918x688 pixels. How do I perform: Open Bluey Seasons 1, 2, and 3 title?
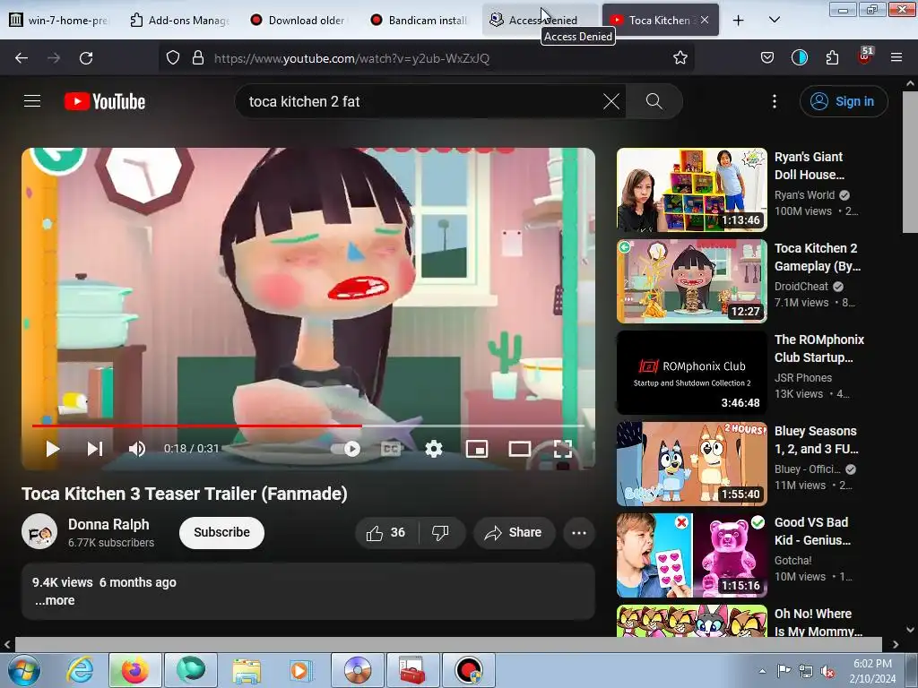816,440
